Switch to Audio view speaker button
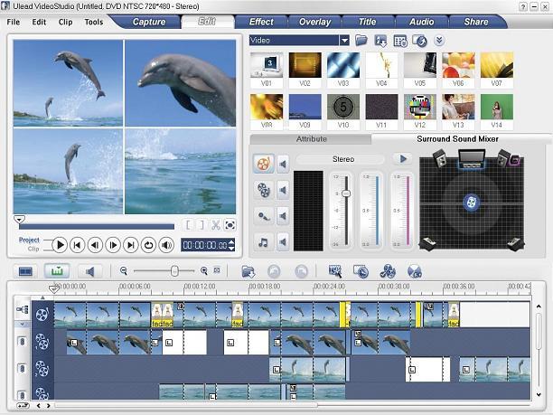Image resolution: width=553 pixels, height=415 pixels. point(88,270)
